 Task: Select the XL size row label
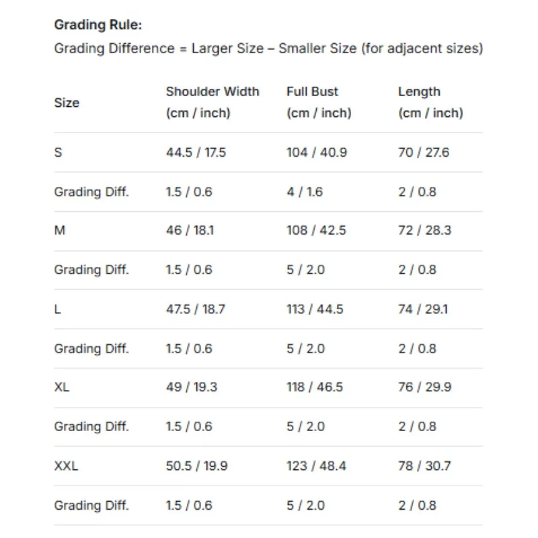pos(62,388)
